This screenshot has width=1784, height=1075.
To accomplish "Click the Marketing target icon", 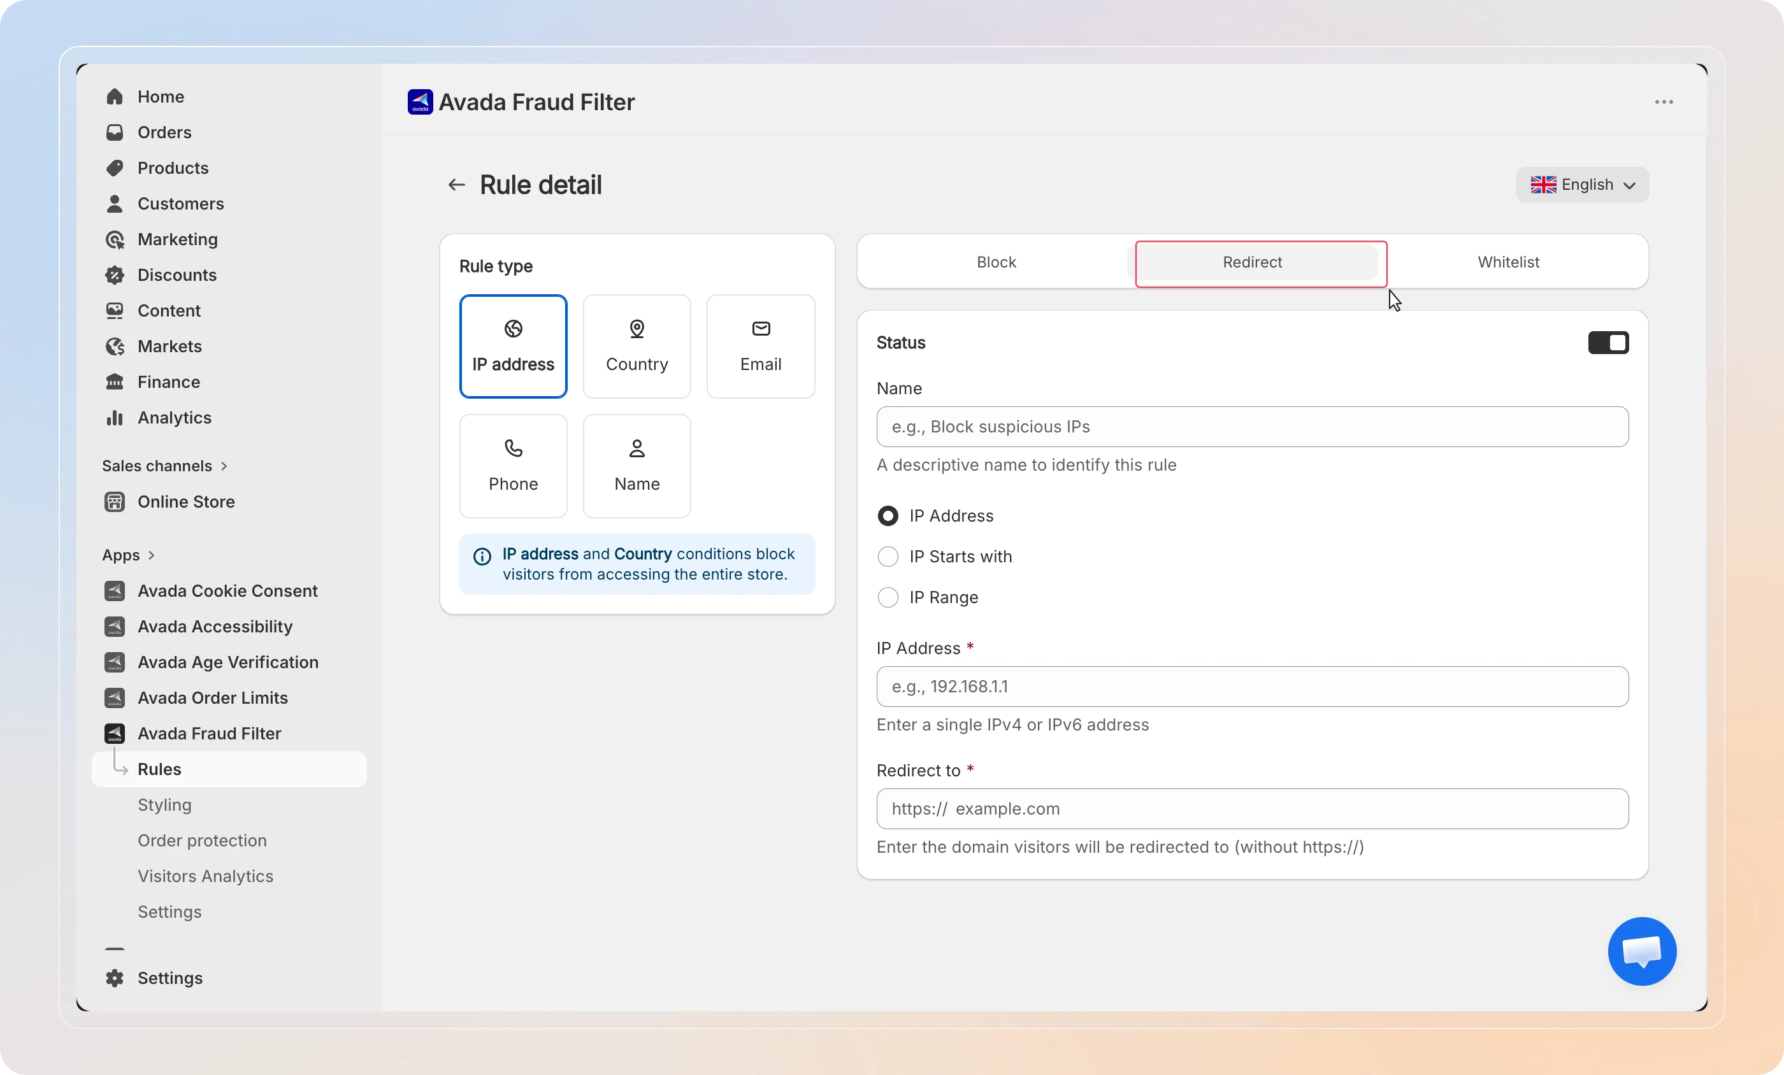I will click(x=115, y=239).
